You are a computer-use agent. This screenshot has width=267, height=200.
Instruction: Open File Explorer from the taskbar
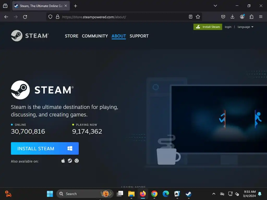pyautogui.click(x=131, y=194)
